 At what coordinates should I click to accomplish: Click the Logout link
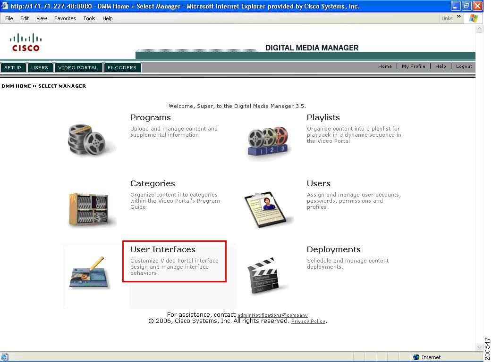click(x=464, y=66)
